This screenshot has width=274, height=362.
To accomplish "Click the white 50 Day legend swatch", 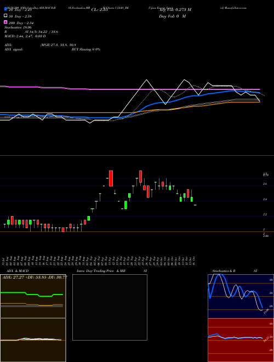I will 5,16.
